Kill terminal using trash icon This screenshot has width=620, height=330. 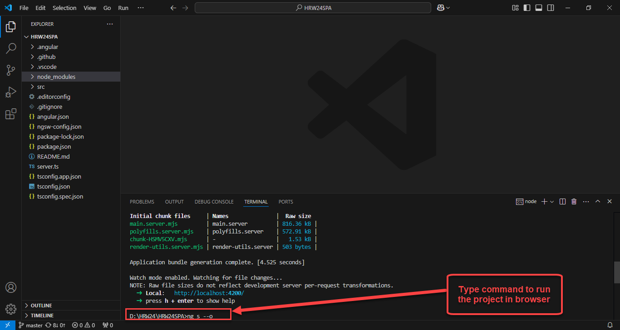coord(574,202)
